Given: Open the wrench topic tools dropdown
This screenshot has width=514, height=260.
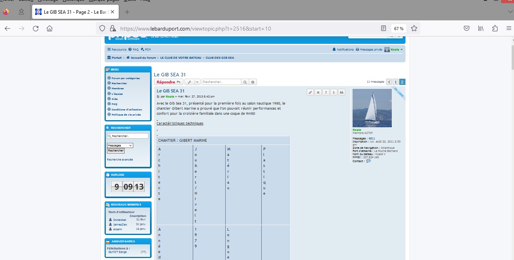Looking at the screenshot, I should point(192,82).
